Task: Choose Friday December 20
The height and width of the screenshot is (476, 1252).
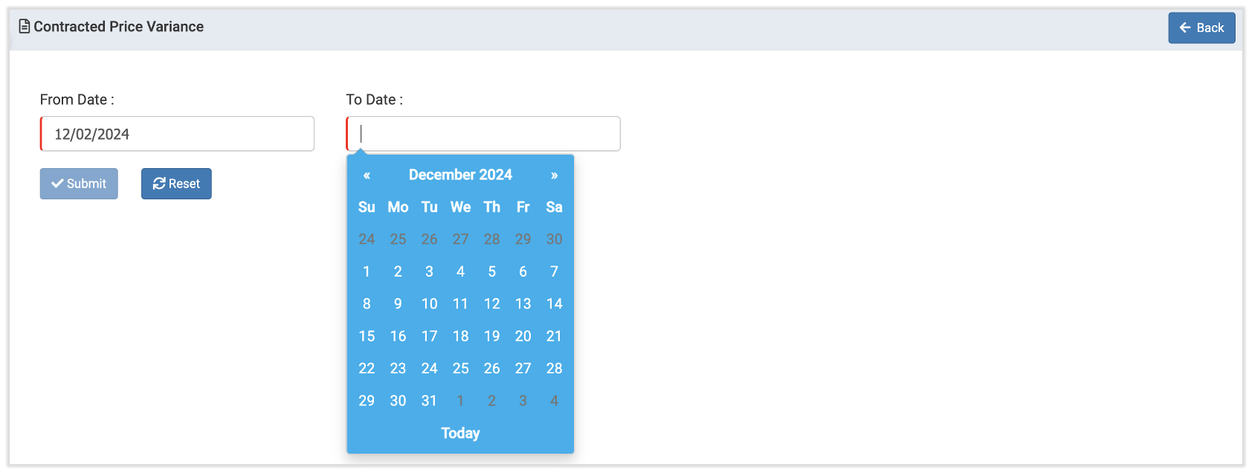Action: click(523, 336)
